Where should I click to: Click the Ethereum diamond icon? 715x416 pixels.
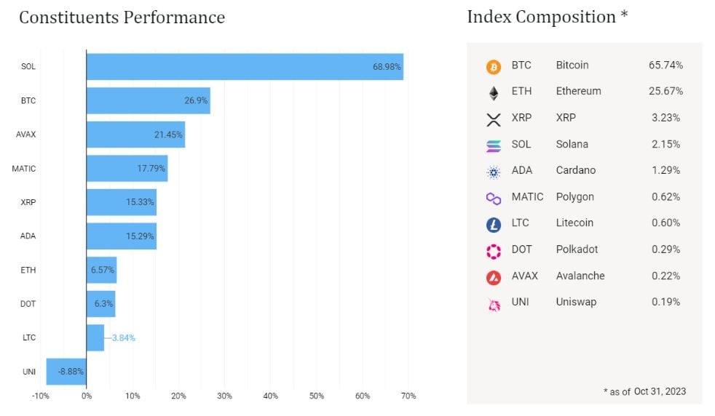pyautogui.click(x=494, y=93)
